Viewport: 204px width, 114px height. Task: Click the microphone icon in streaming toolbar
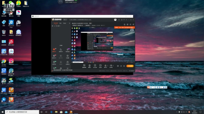[x=105, y=65]
